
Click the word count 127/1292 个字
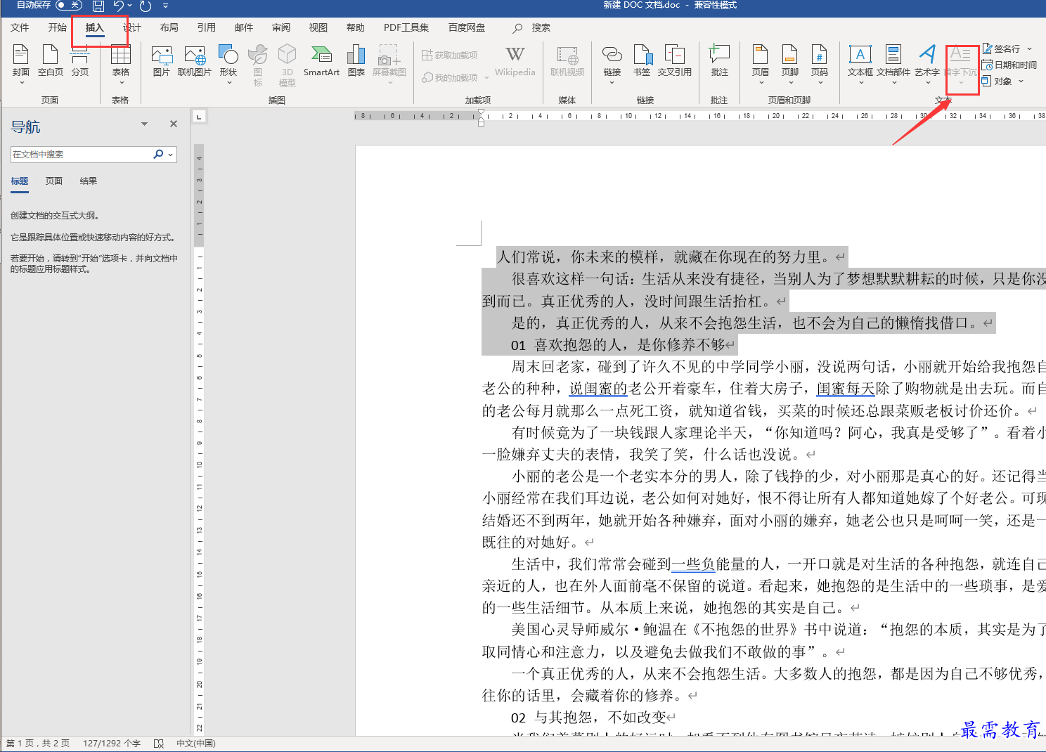(x=112, y=743)
